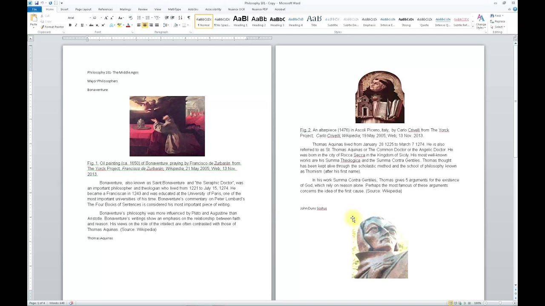Click the Bullets list icon

point(139,18)
